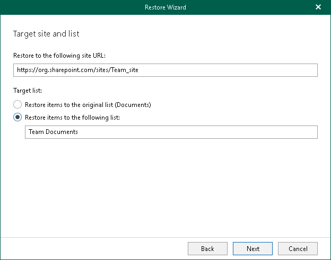Click 'https://' at the start of the site URL

pos(27,70)
